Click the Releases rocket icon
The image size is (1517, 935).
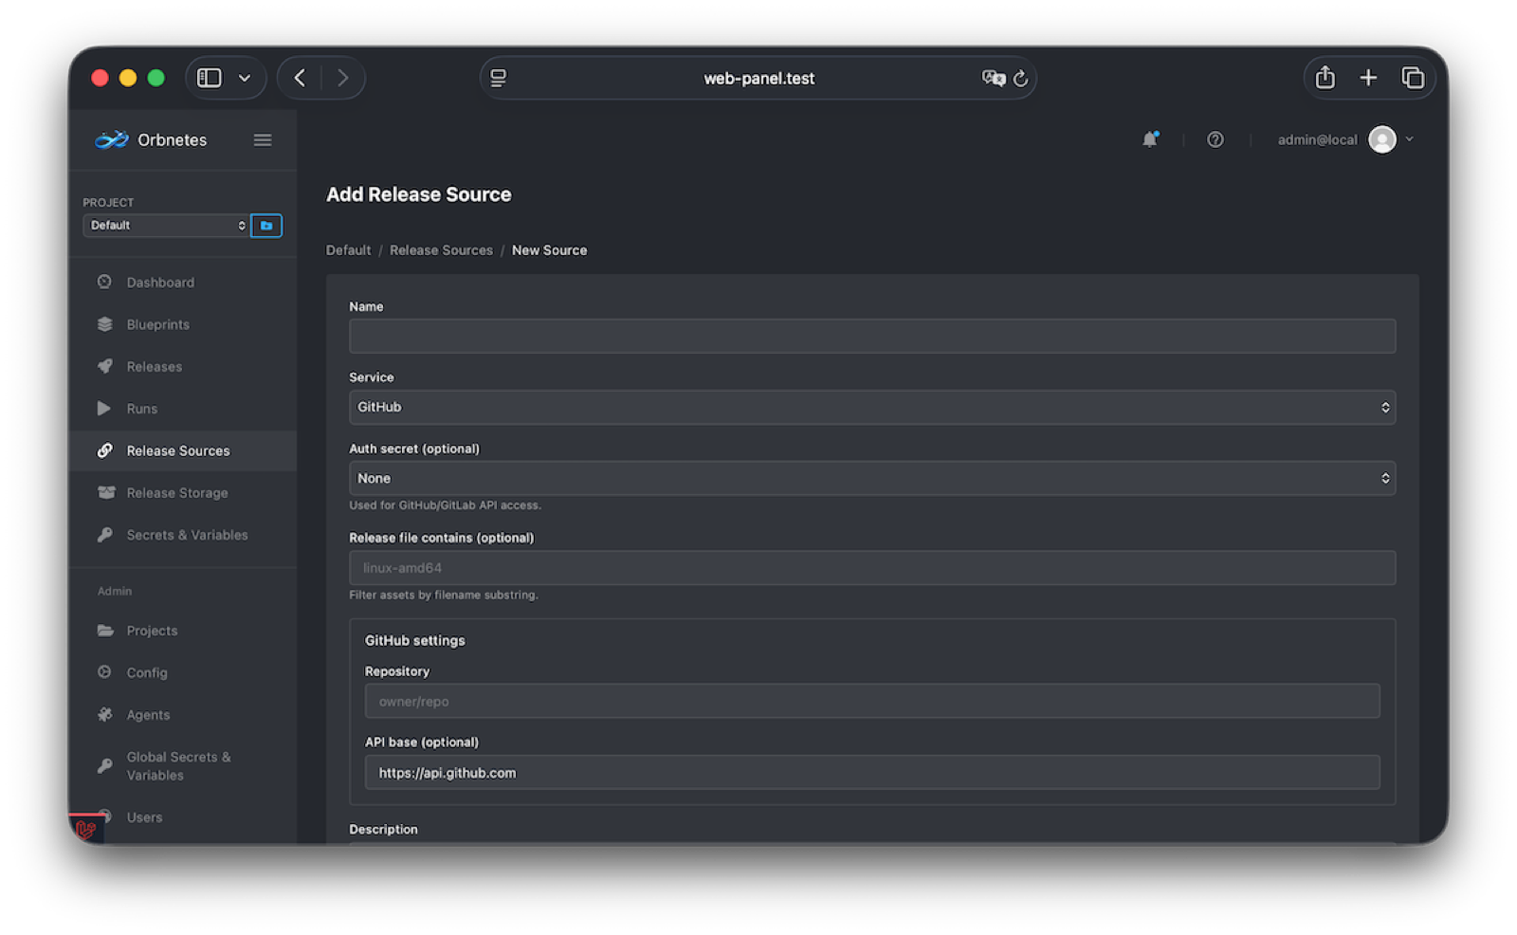[104, 366]
